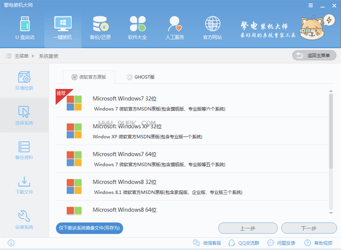Click scrollbar up arrow in system list
The width and height of the screenshot is (341, 250).
tap(331, 91)
